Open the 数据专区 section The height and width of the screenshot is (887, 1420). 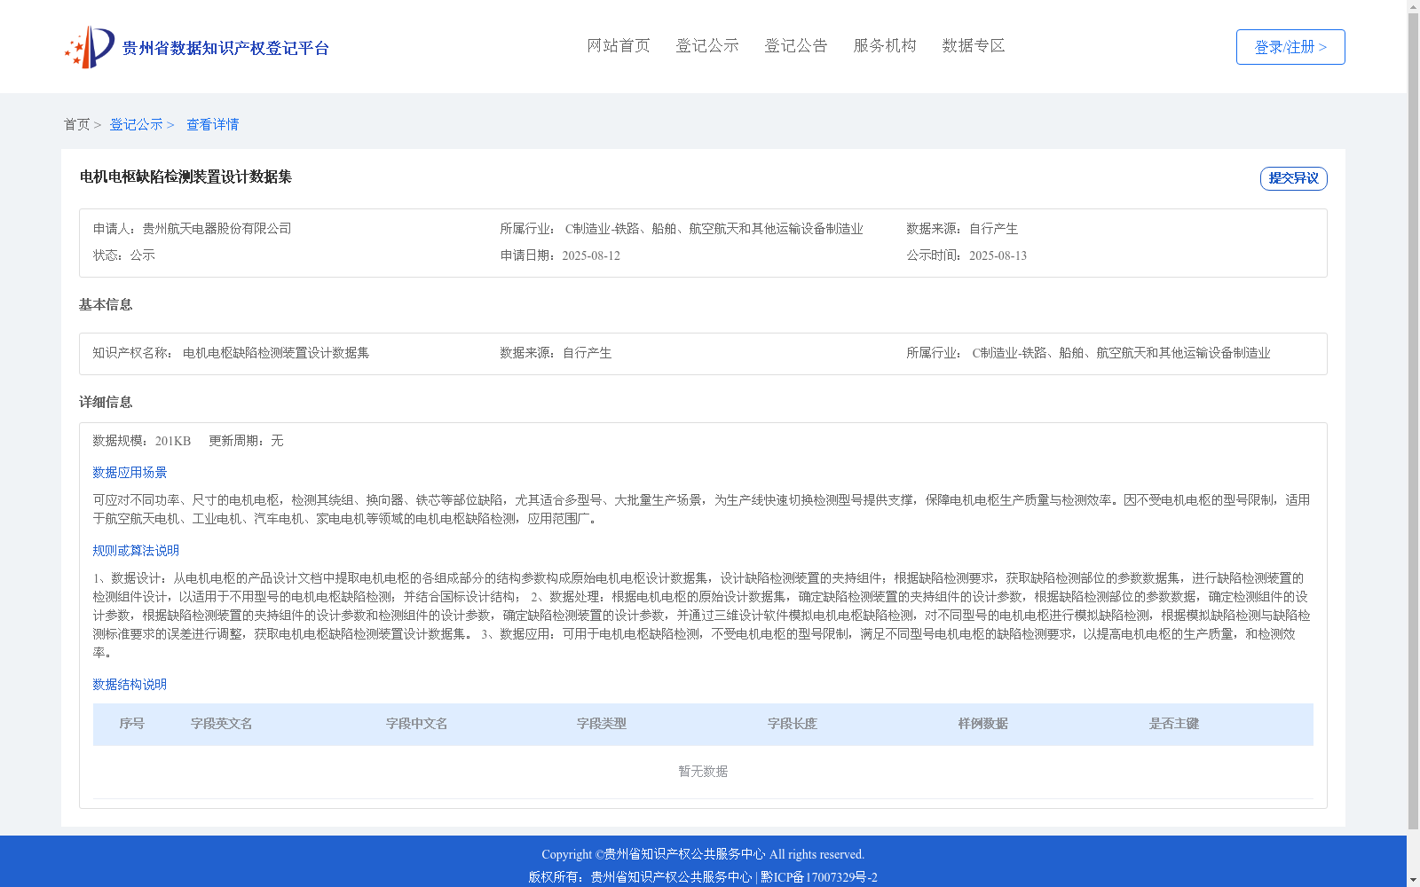tap(974, 45)
